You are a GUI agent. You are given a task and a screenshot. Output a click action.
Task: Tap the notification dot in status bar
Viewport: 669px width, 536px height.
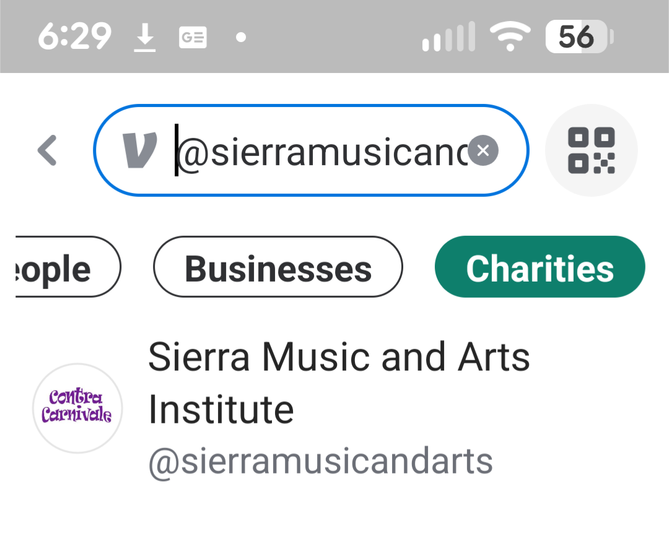coord(241,38)
